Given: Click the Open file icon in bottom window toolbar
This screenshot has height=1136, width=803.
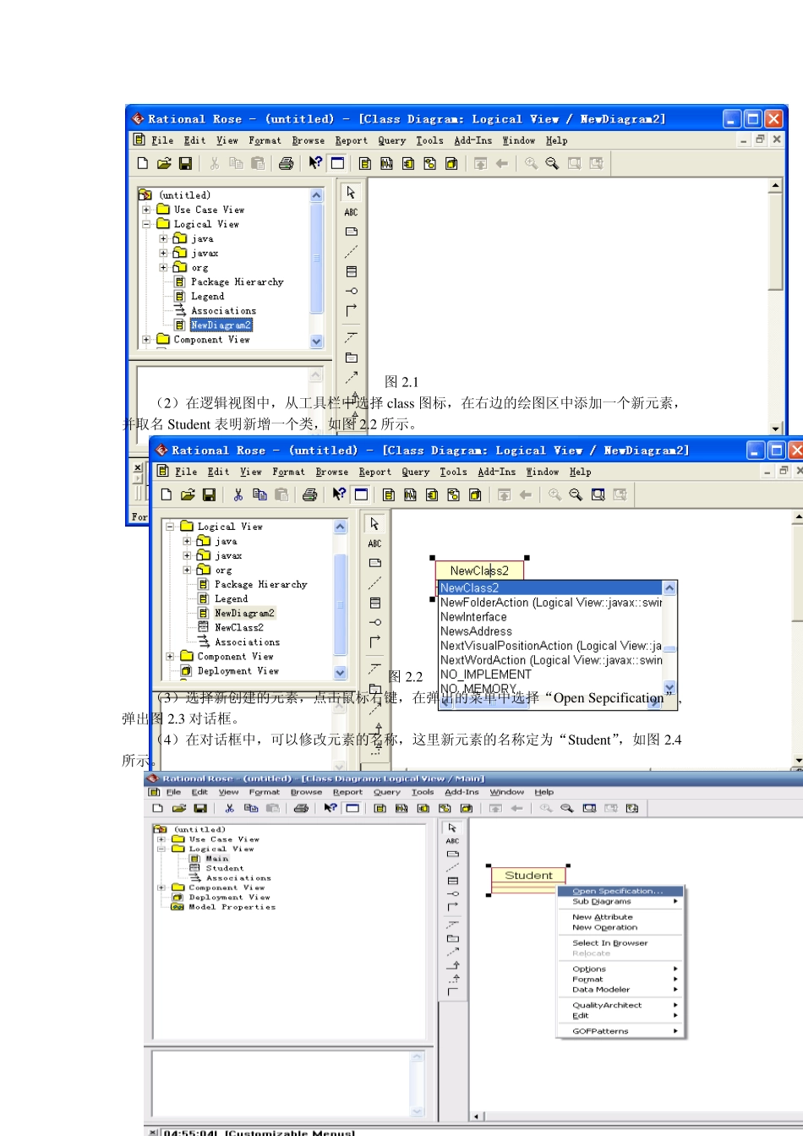Looking at the screenshot, I should click(x=178, y=808).
